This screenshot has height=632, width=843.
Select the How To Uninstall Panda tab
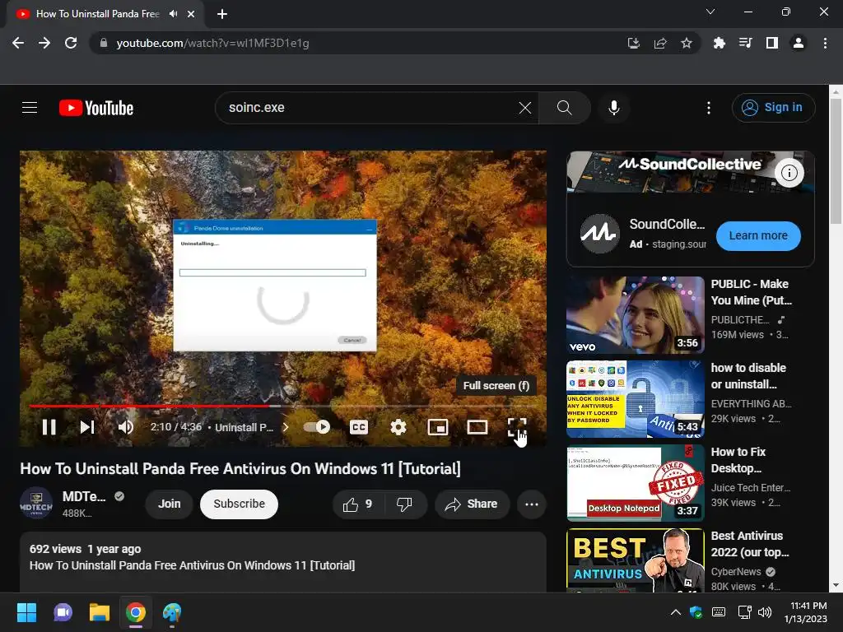click(105, 14)
